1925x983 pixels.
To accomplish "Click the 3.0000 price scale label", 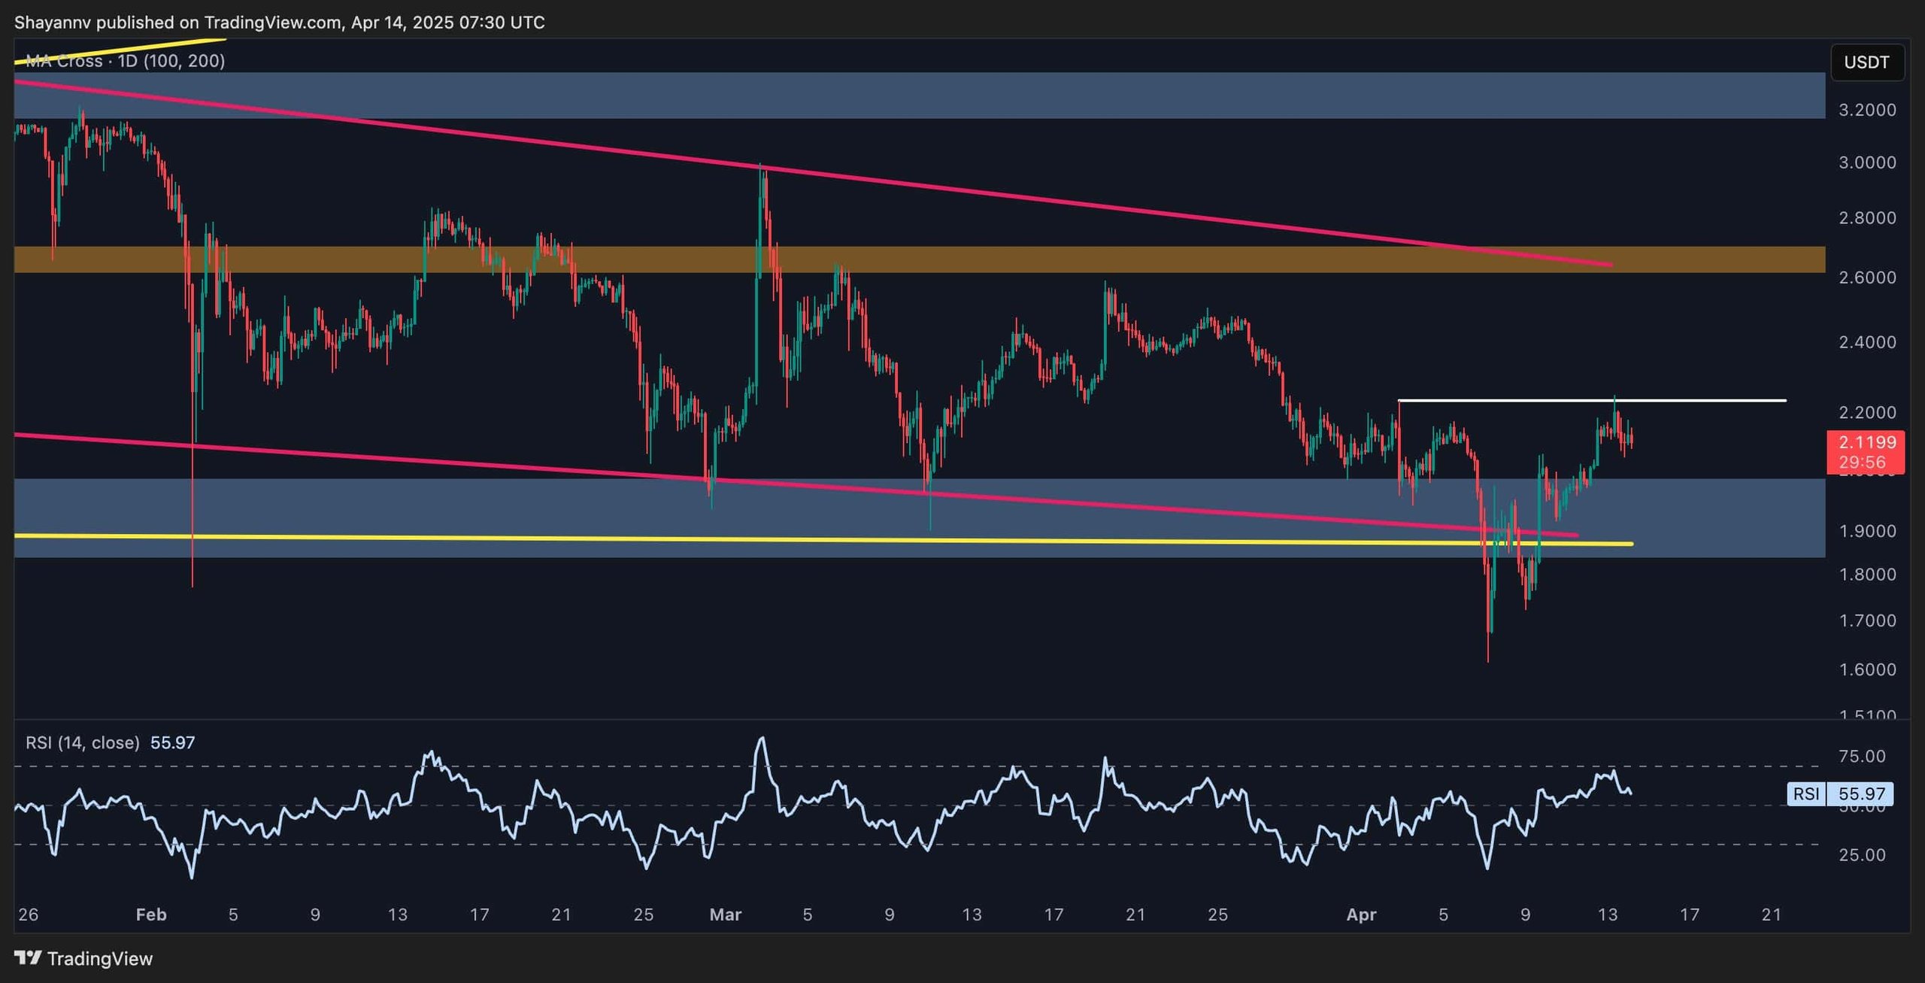I will pos(1866,162).
